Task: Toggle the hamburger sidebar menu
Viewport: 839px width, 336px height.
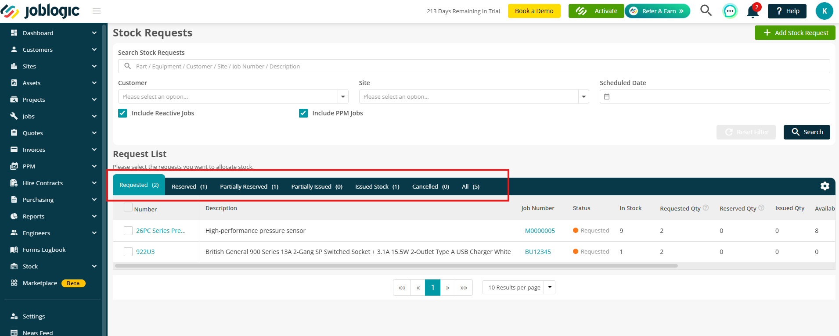Action: click(97, 11)
